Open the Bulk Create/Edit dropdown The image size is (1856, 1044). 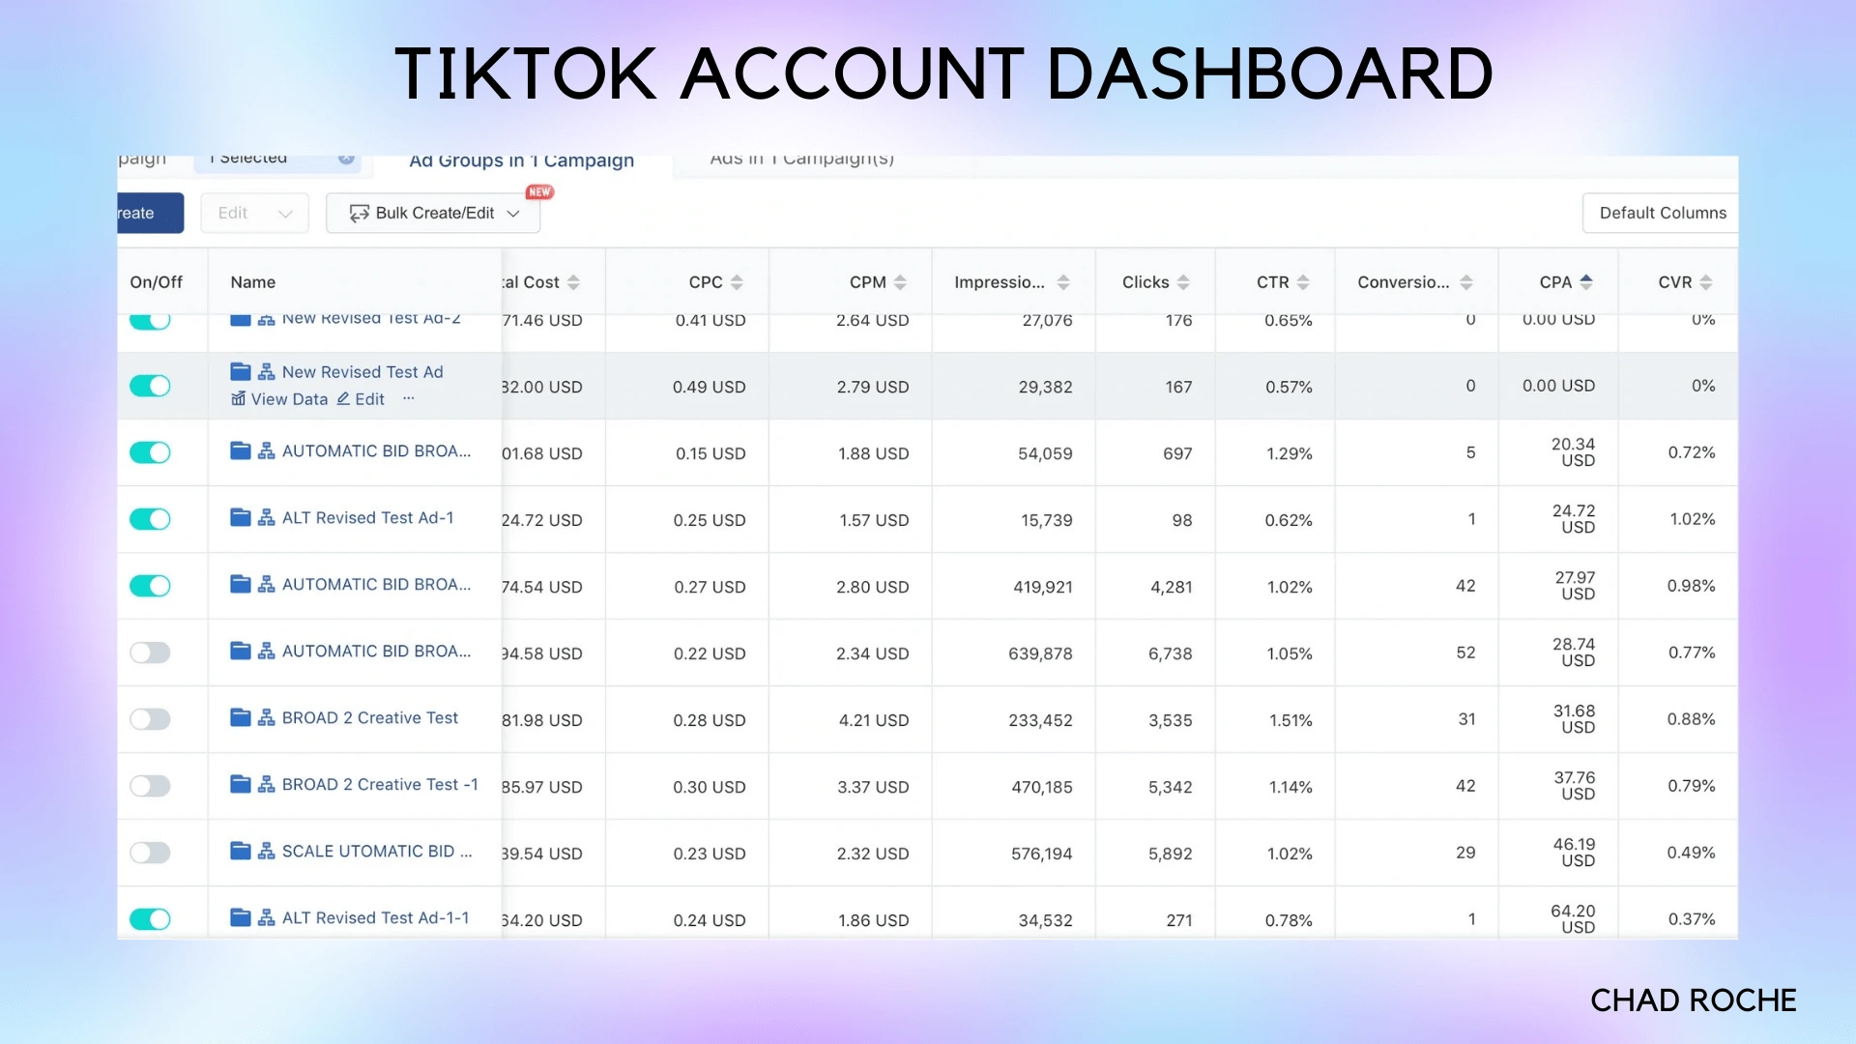[433, 213]
